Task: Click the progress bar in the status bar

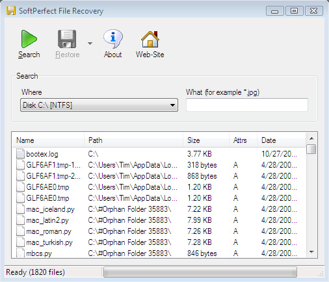Action: tap(200, 272)
